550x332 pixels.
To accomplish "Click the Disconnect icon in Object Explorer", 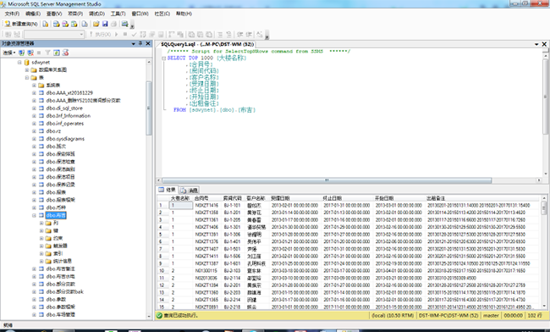I will (x=30, y=53).
